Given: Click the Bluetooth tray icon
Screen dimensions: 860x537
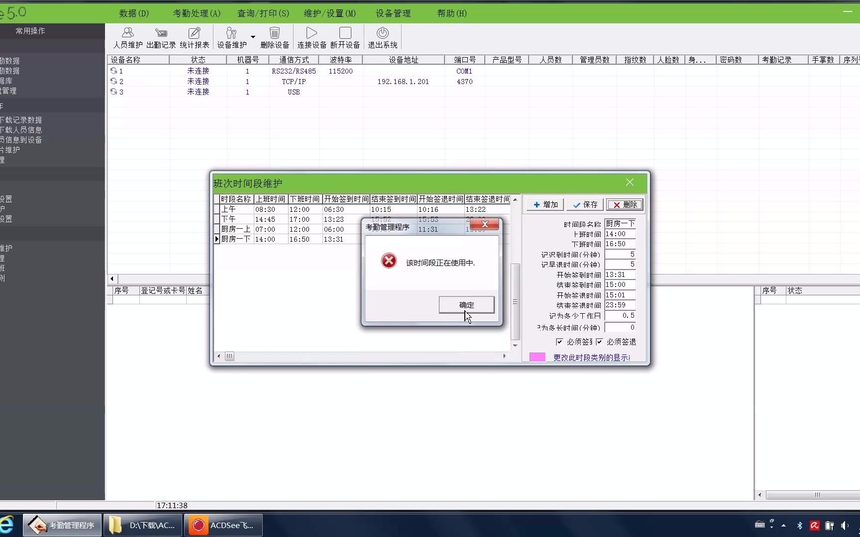Looking at the screenshot, I should point(800,526).
